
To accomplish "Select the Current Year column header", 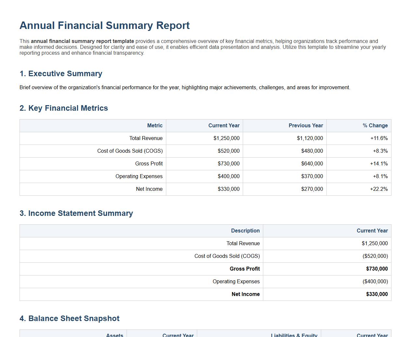I will (224, 125).
